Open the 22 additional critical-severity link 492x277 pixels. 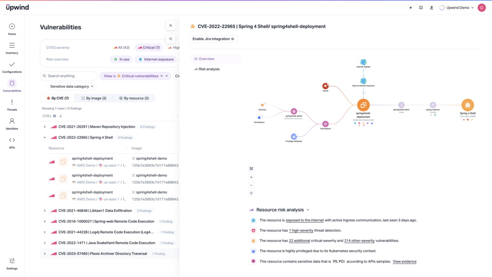pos(299,241)
